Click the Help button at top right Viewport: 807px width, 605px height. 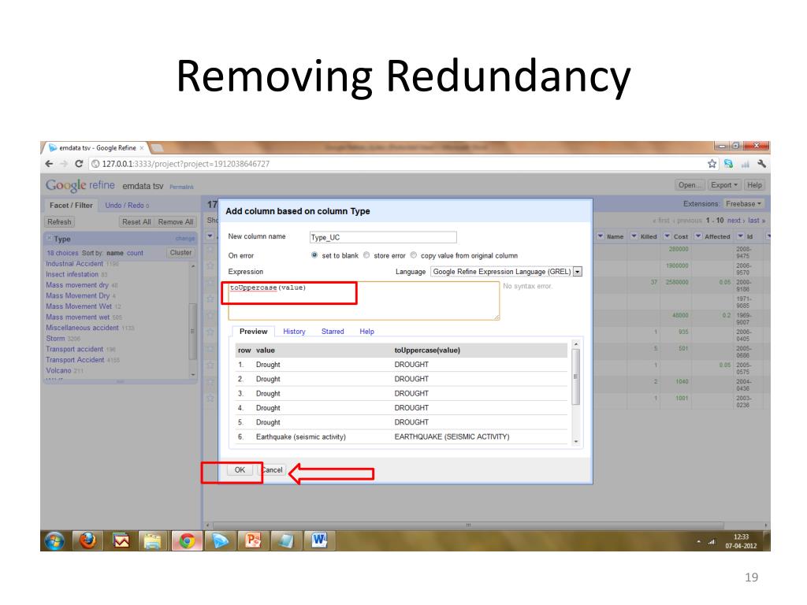754,185
